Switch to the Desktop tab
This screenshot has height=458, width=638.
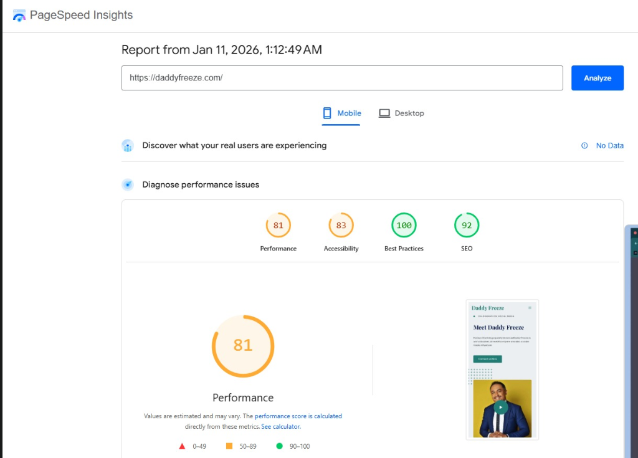(x=401, y=113)
